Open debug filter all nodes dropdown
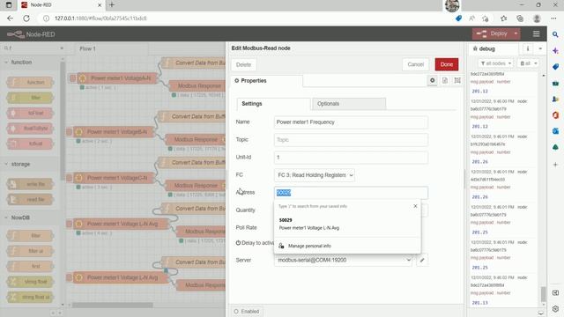This screenshot has height=317, width=564. click(496, 63)
